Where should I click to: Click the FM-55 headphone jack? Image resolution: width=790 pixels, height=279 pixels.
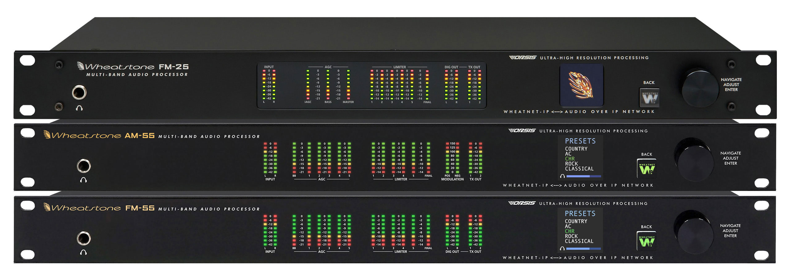pos(84,239)
